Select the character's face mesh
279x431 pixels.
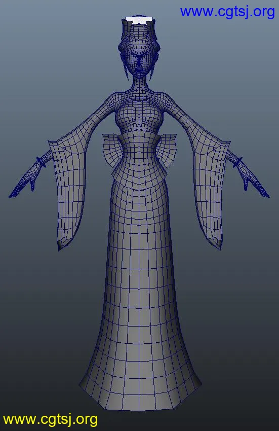(x=140, y=64)
